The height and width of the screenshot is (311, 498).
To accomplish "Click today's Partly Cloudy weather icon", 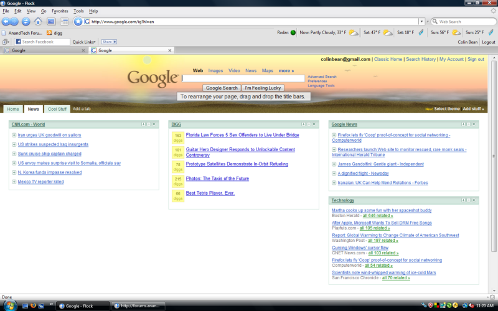I will click(x=353, y=32).
